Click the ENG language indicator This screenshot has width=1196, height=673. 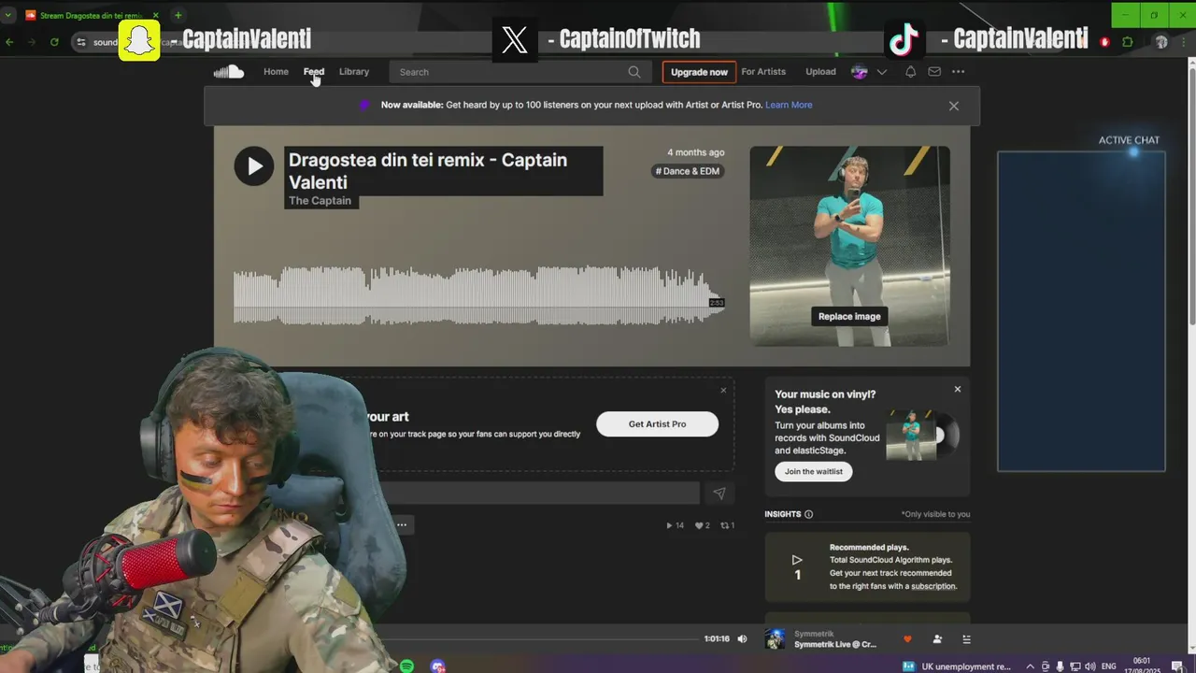(x=1109, y=666)
